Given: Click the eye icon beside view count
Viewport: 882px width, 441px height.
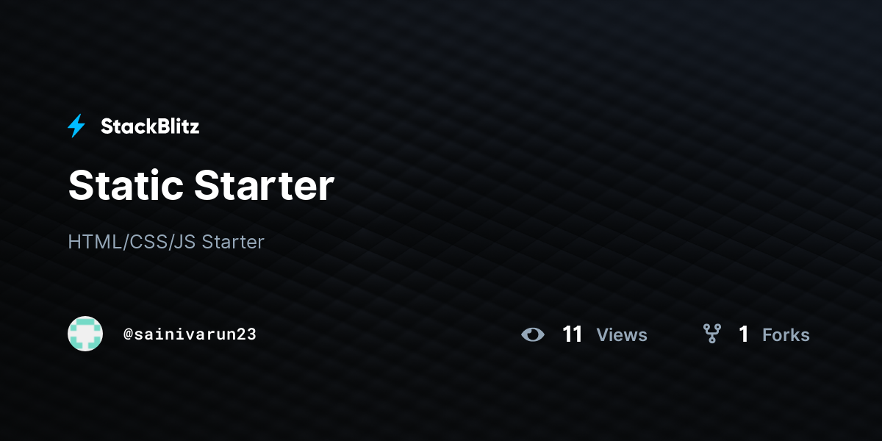Looking at the screenshot, I should tap(533, 334).
